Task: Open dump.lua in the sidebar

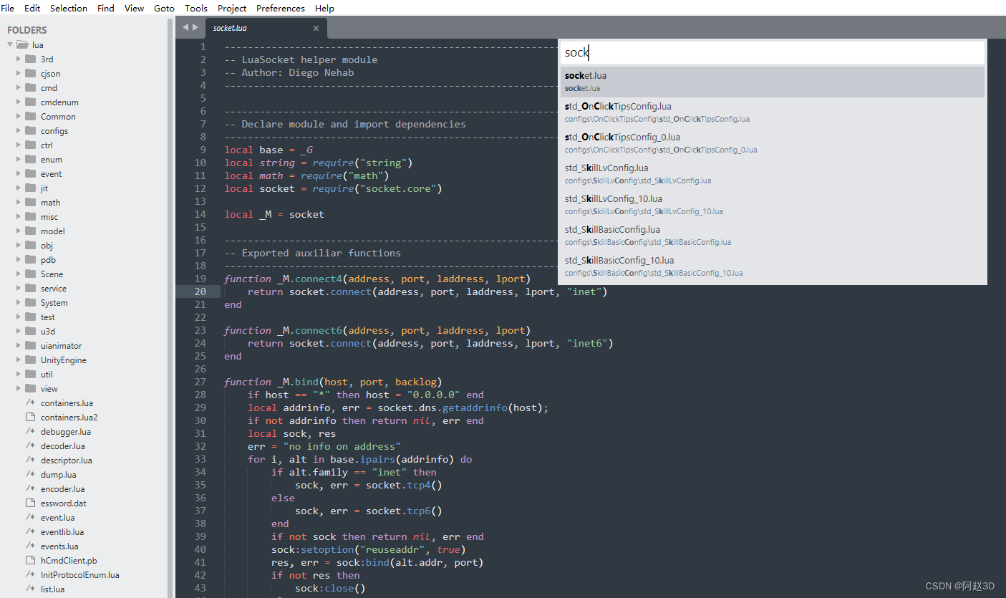Action: click(59, 474)
